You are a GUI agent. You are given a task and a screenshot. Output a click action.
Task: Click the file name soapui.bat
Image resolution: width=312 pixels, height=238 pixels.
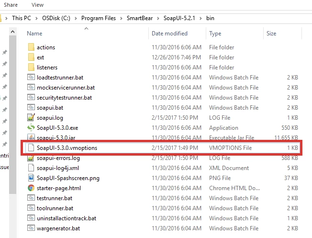[x=50, y=108]
